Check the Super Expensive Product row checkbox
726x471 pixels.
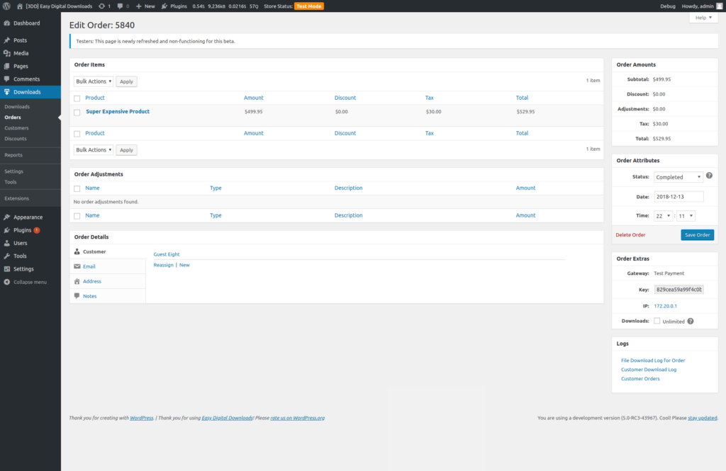click(x=77, y=112)
